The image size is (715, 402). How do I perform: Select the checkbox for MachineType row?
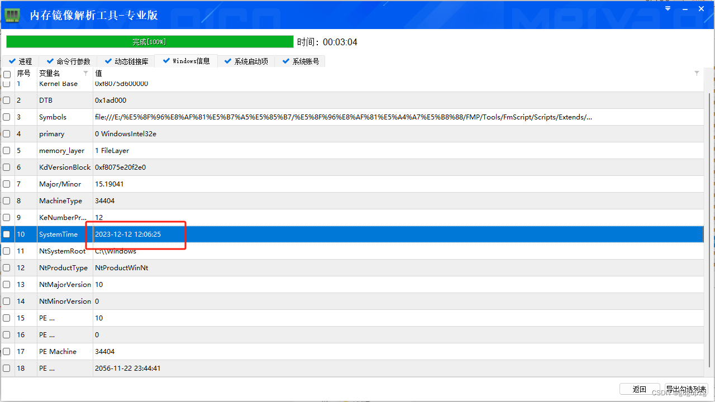click(7, 201)
